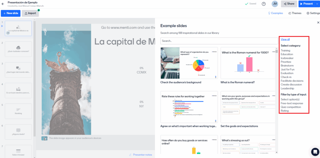Click the back arrow icon

pyautogui.click(x=3, y=4)
